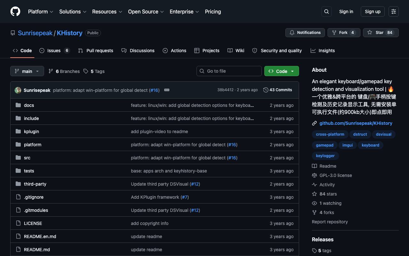The image size is (409, 256).
Task: Open the imgui topic tag
Action: (x=348, y=145)
